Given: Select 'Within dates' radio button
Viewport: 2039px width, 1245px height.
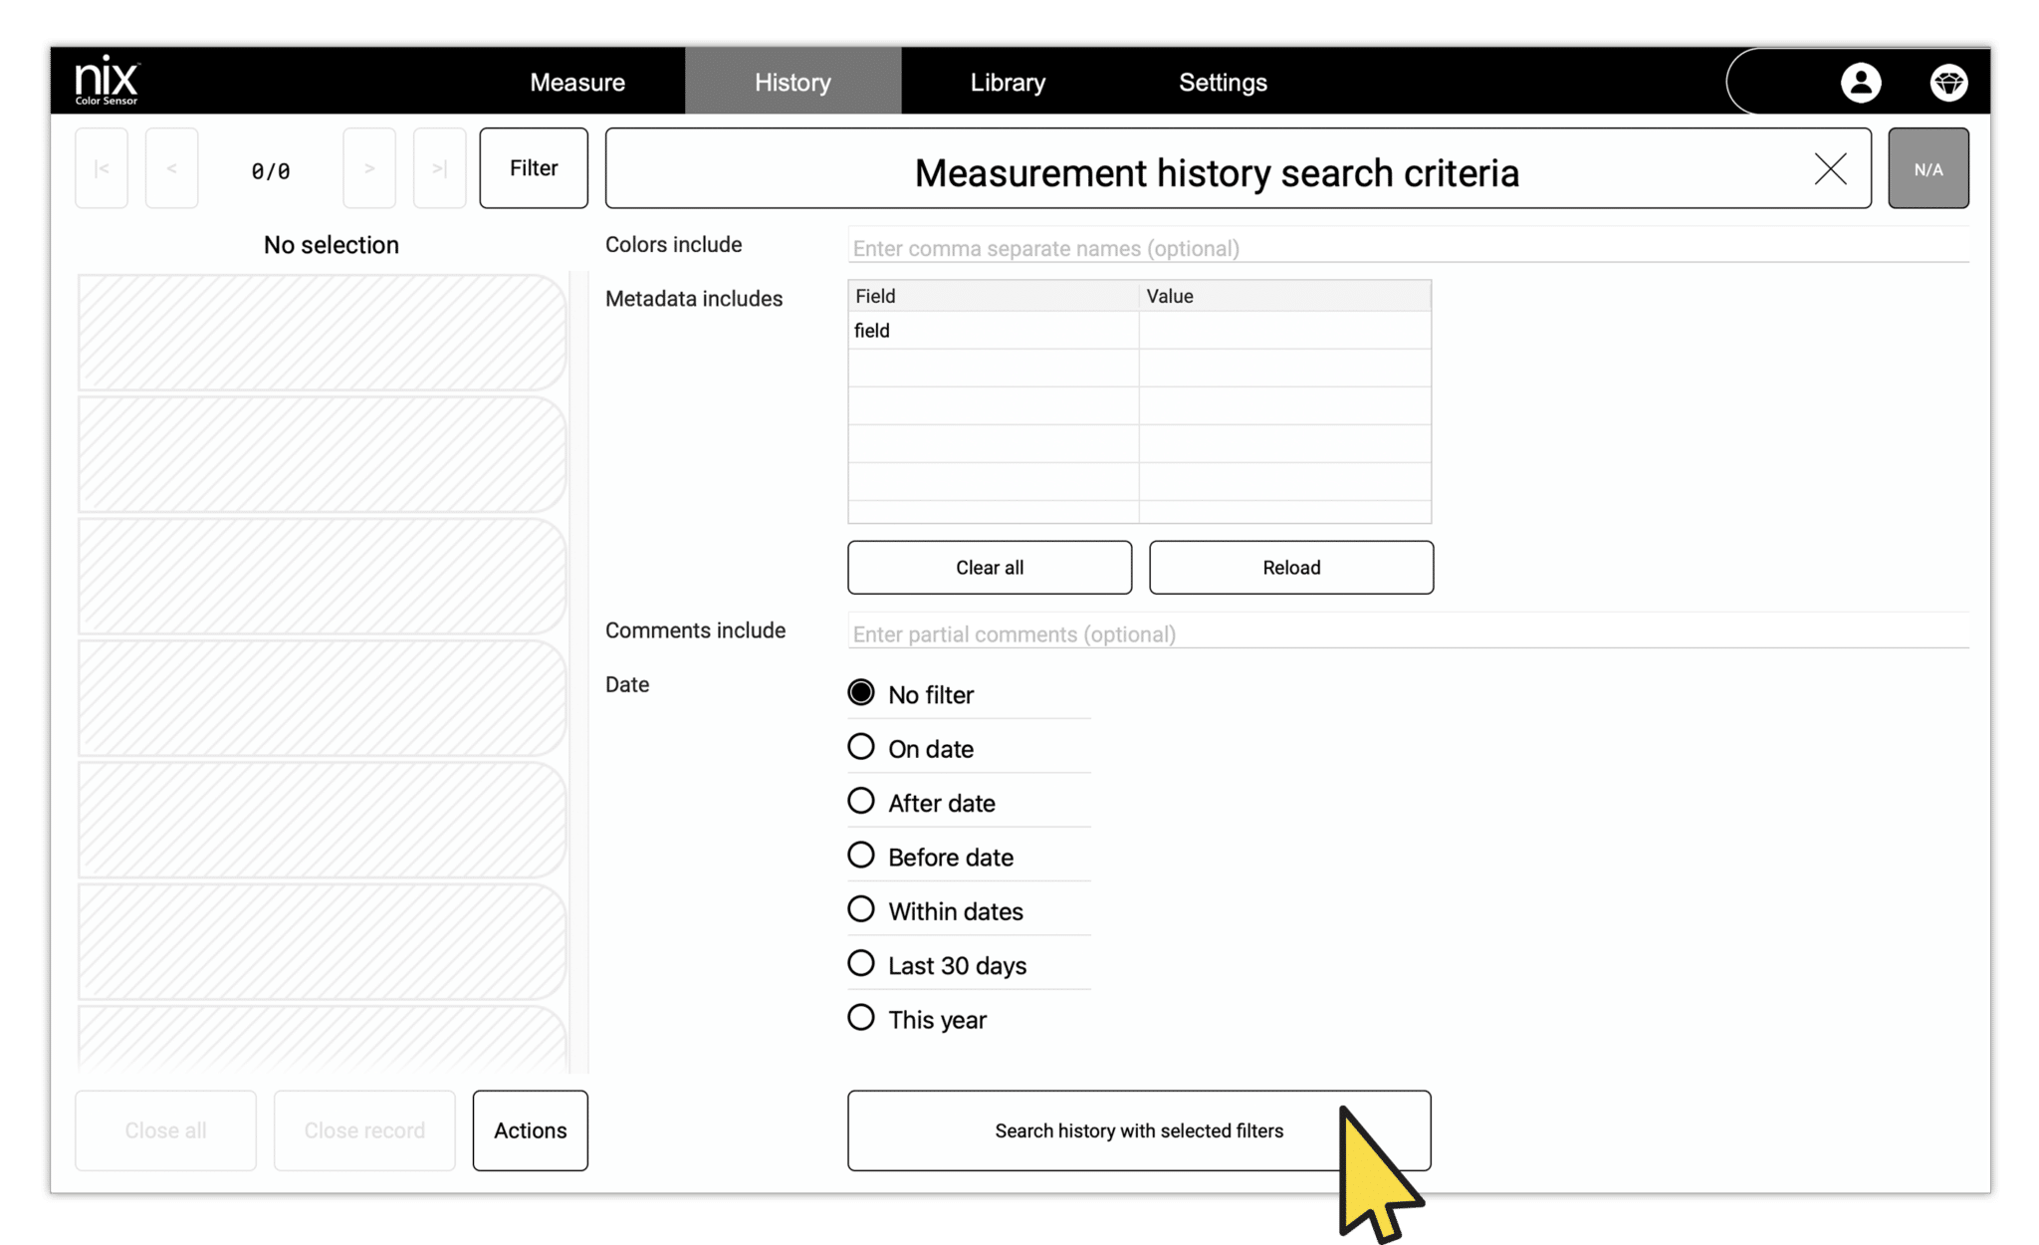Looking at the screenshot, I should click(x=861, y=909).
